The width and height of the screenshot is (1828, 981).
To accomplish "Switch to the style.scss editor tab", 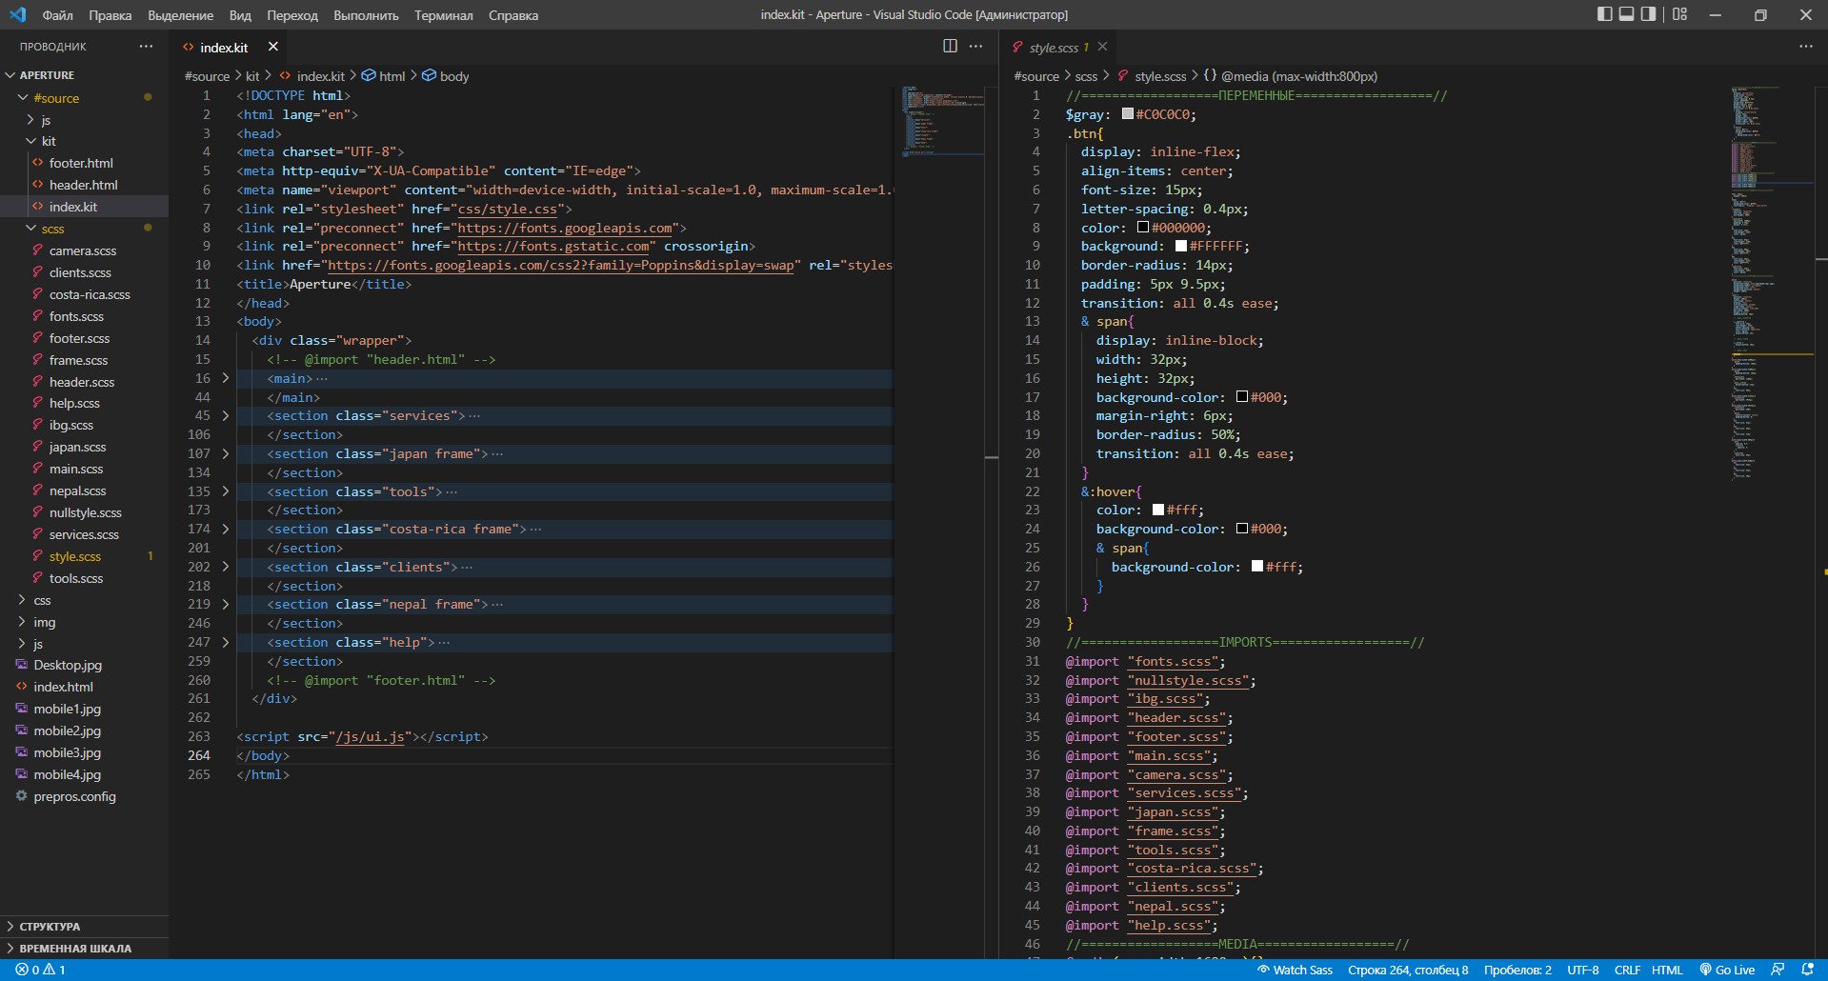I will tap(1053, 48).
